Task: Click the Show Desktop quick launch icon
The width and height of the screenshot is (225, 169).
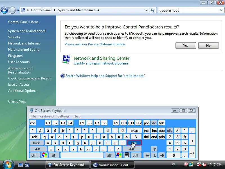Action: click(20, 165)
